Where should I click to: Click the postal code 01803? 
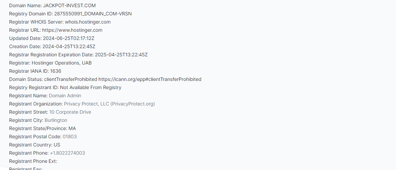(70, 137)
